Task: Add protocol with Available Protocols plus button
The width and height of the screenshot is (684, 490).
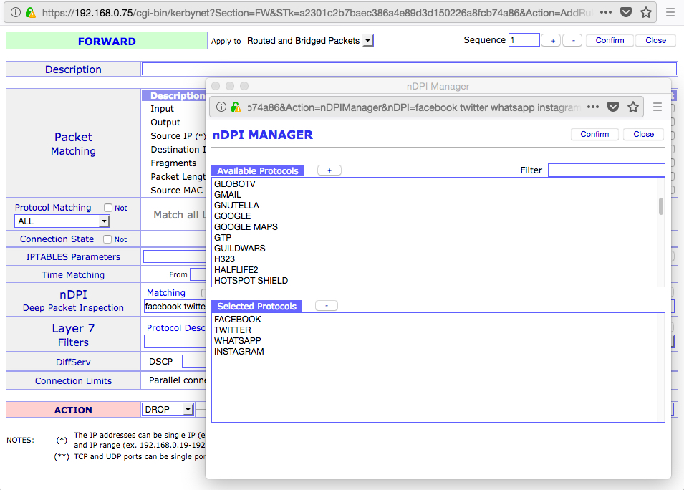Action: click(329, 170)
